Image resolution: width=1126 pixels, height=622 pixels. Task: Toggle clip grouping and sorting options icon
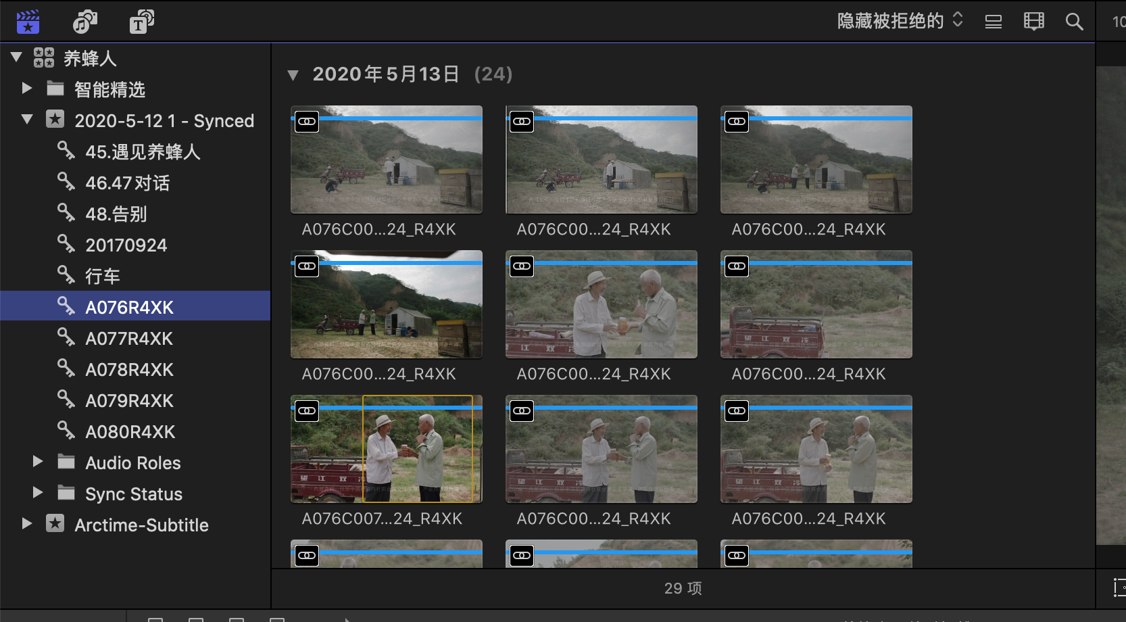(993, 22)
